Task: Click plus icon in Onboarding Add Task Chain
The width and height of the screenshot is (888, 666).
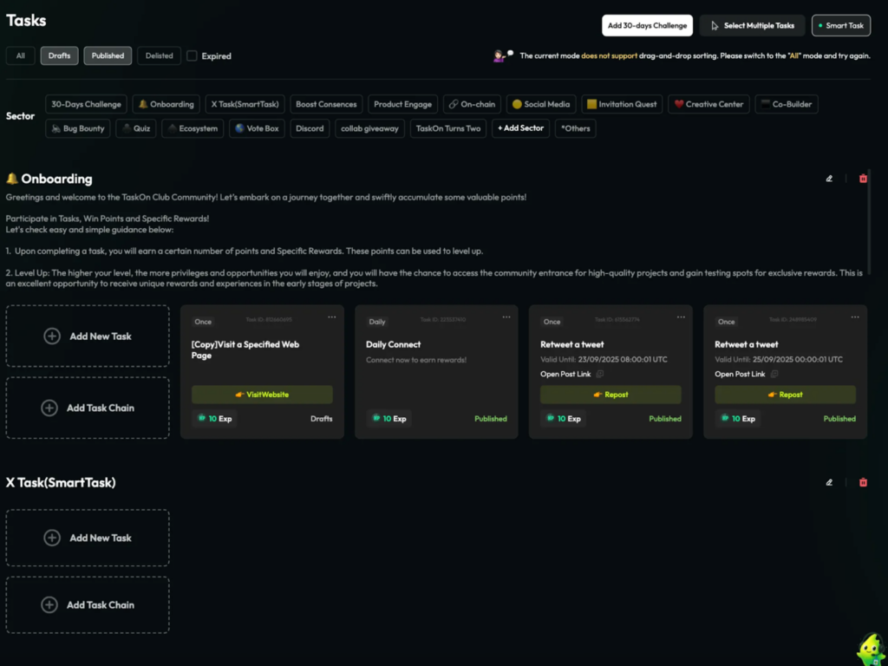Action: (50, 408)
